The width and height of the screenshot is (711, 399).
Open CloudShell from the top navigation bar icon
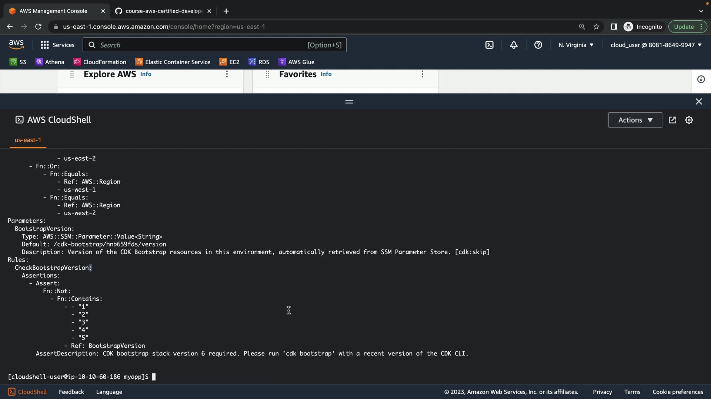pyautogui.click(x=489, y=45)
